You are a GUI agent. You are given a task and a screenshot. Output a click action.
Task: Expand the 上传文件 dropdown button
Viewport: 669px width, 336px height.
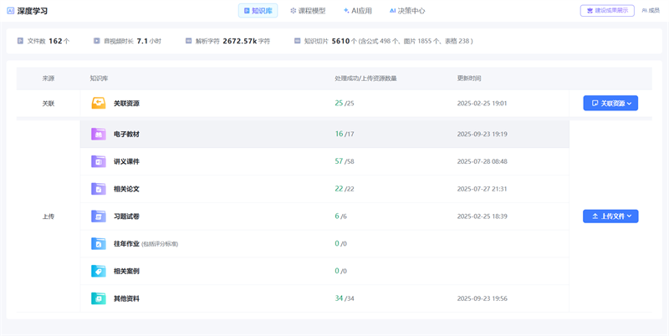[x=610, y=216]
